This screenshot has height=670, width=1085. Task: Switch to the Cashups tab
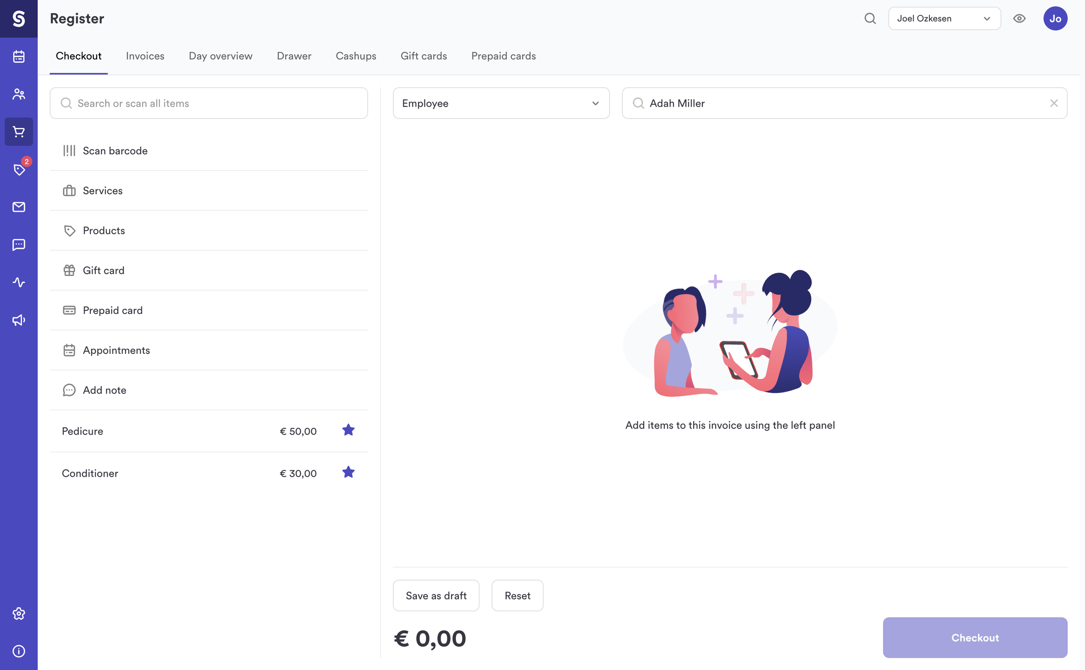point(355,56)
